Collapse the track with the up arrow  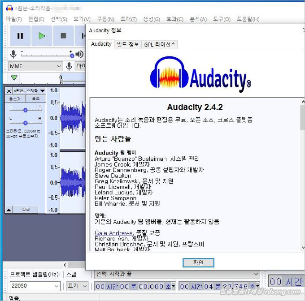click(9, 210)
